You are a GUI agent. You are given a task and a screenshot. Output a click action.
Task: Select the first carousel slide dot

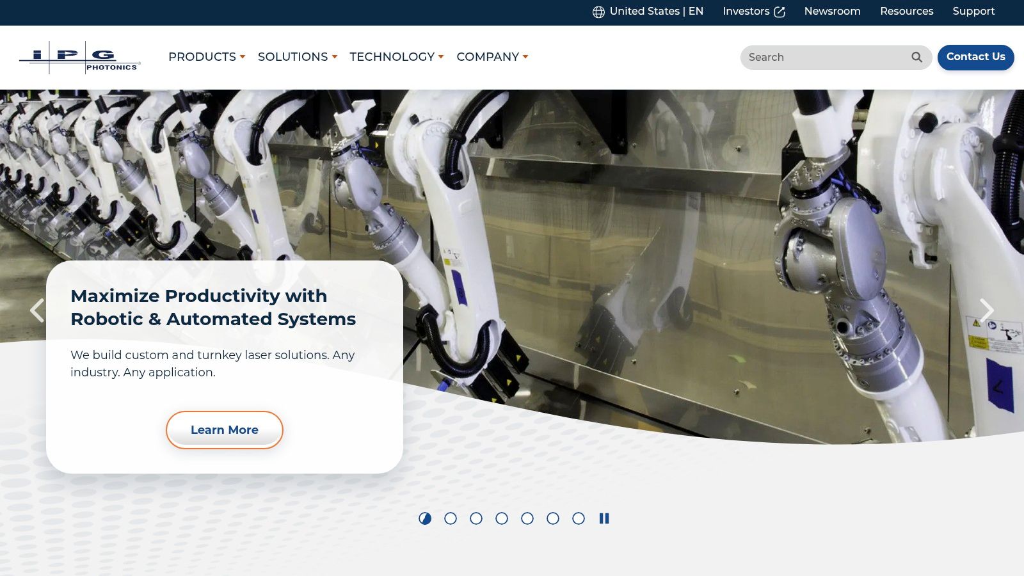(425, 518)
